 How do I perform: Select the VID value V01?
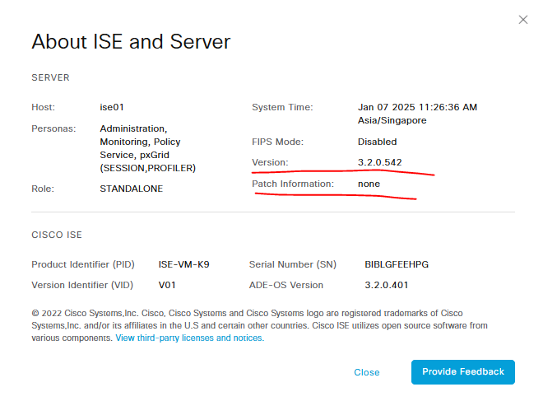pos(167,285)
